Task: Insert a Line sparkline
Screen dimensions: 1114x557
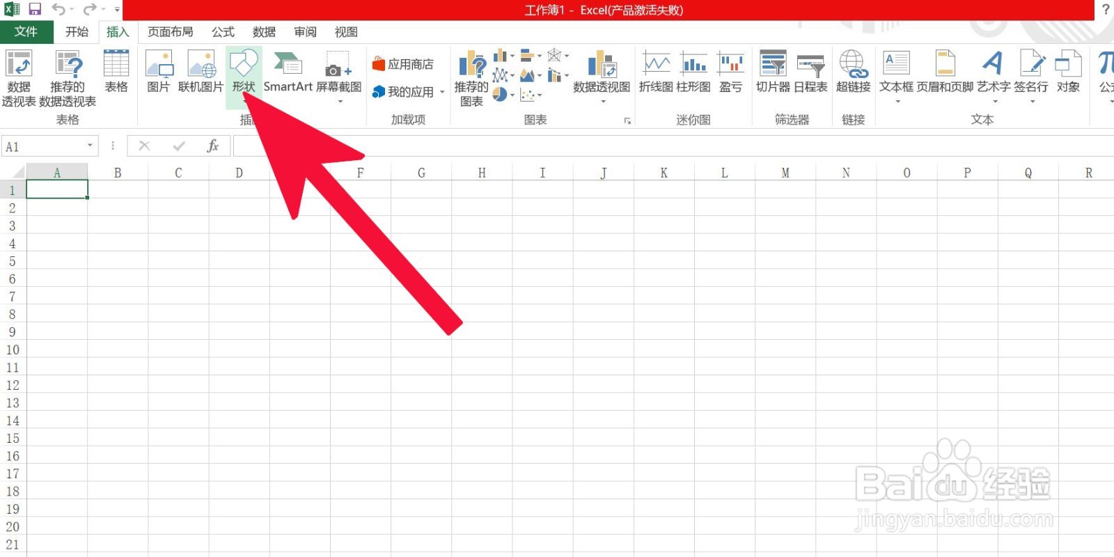Action: click(656, 71)
